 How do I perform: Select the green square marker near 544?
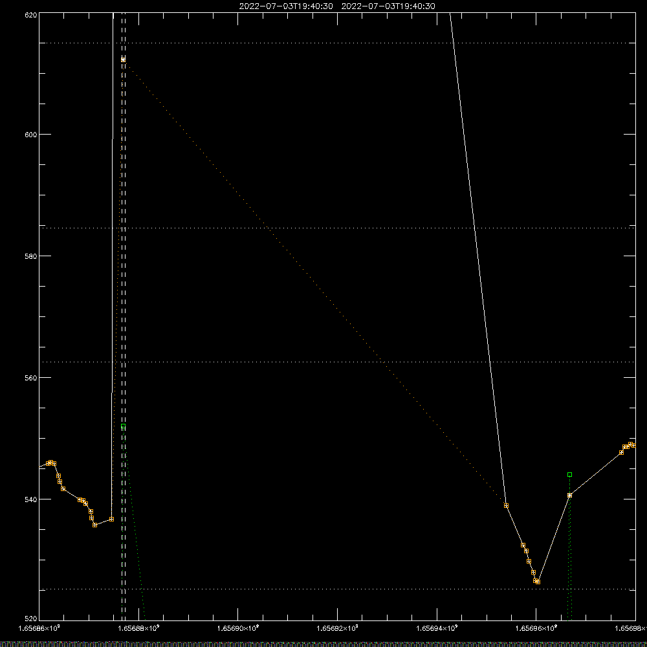pos(570,474)
